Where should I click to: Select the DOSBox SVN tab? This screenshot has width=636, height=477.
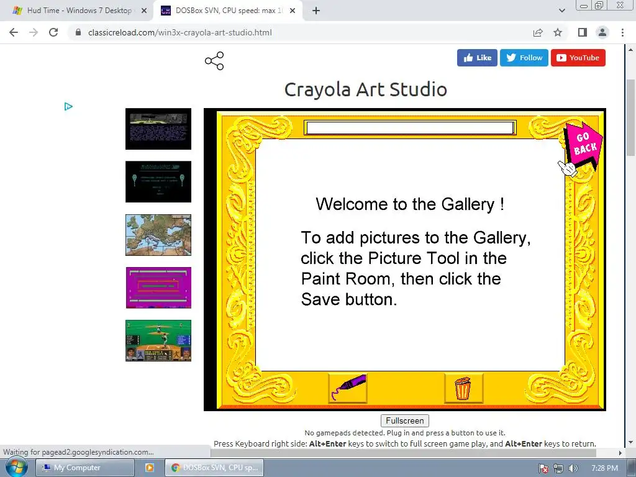[229, 11]
